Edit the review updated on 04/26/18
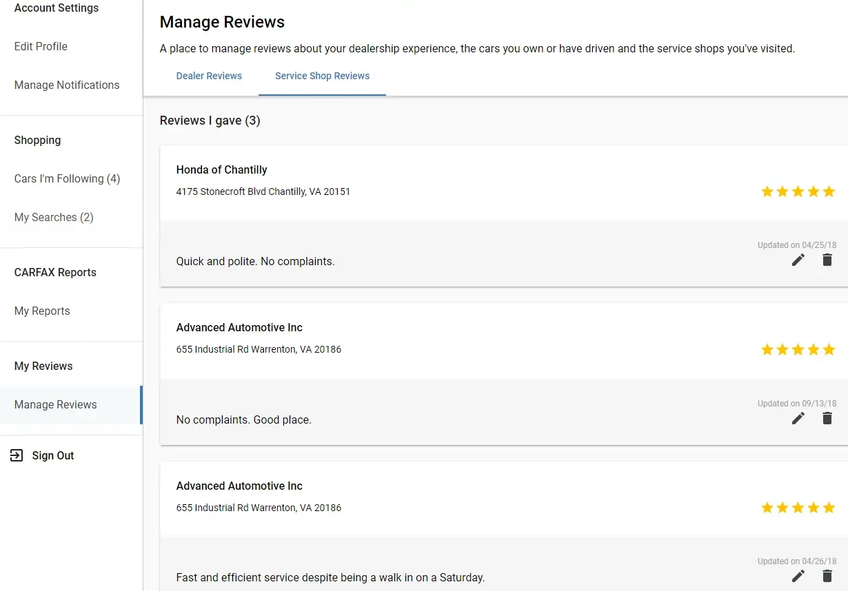 pyautogui.click(x=798, y=576)
